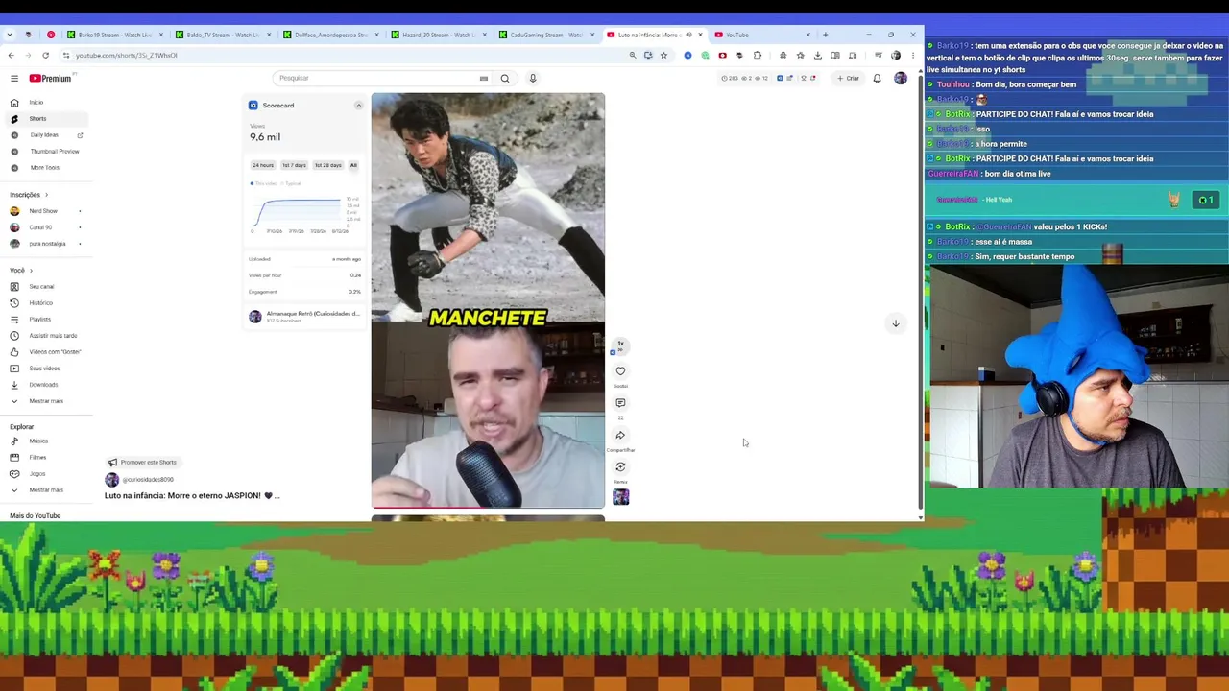Switch to the YouTube tab
The image size is (1229, 691).
pyautogui.click(x=761, y=35)
